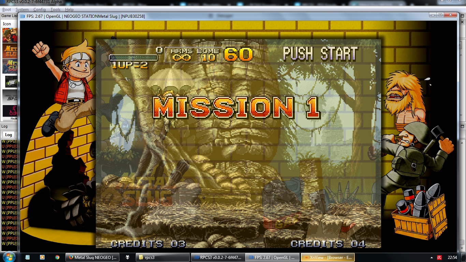Click the fox mask taskbar icon
Viewport: 466px width, 262px height.
[x=128, y=257]
